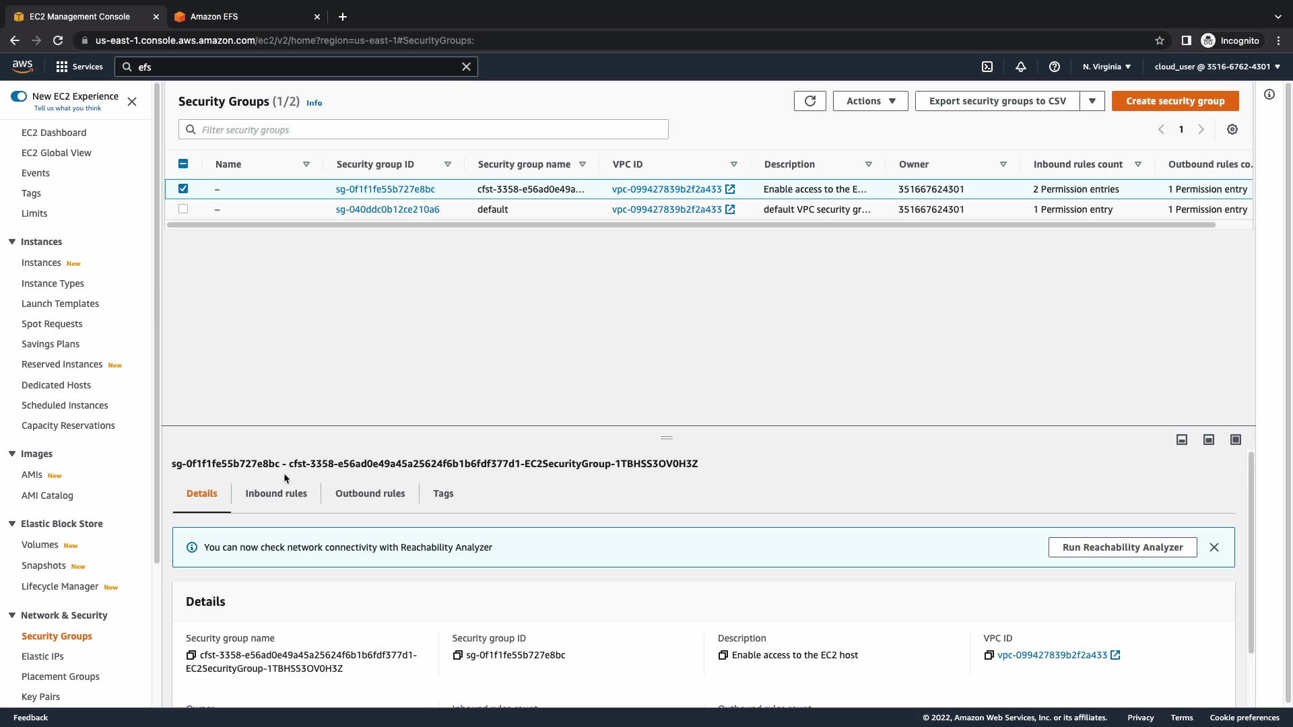Open the help question mark icon
Viewport: 1293px width, 727px height.
click(x=1055, y=67)
